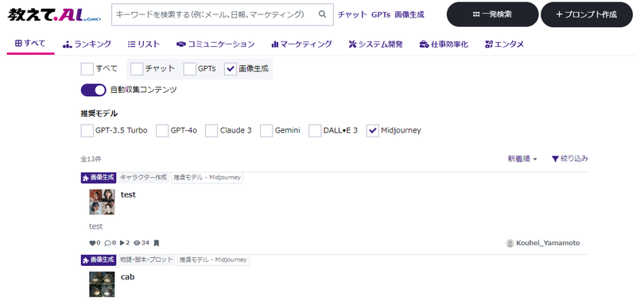Click the header GPTs link

coord(381,14)
